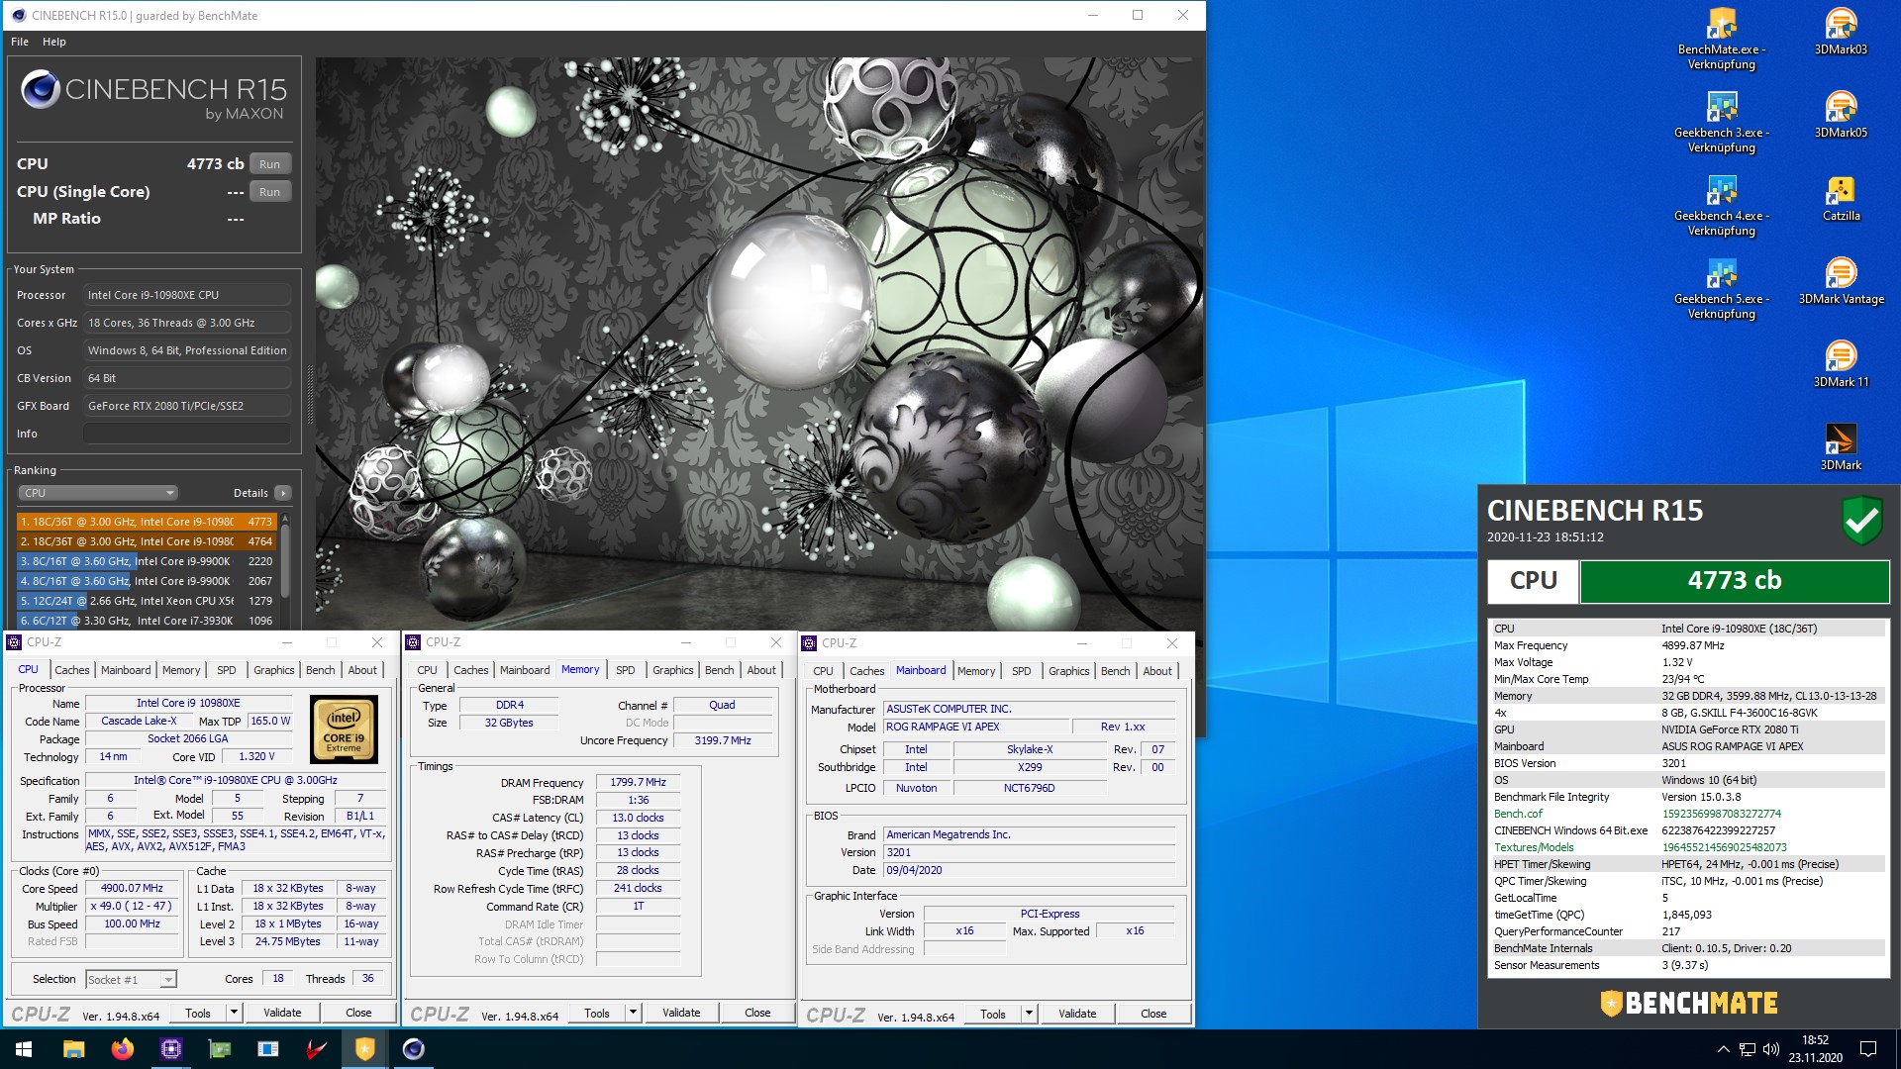Click the green 4773 cb score bar
This screenshot has width=1901, height=1069.
(1734, 581)
